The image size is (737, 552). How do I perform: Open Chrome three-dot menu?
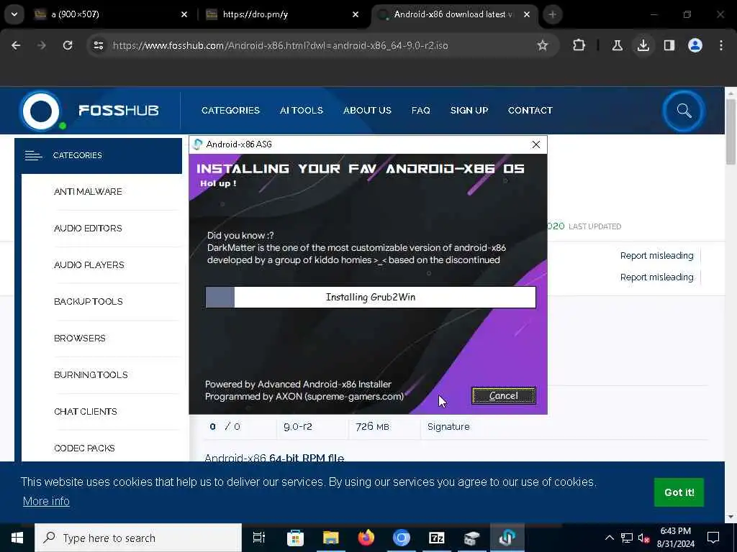pyautogui.click(x=721, y=45)
